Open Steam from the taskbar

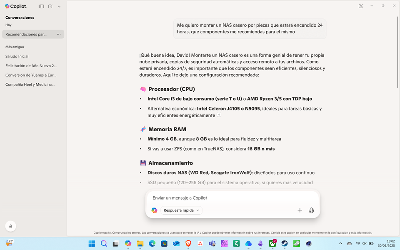click(285, 244)
